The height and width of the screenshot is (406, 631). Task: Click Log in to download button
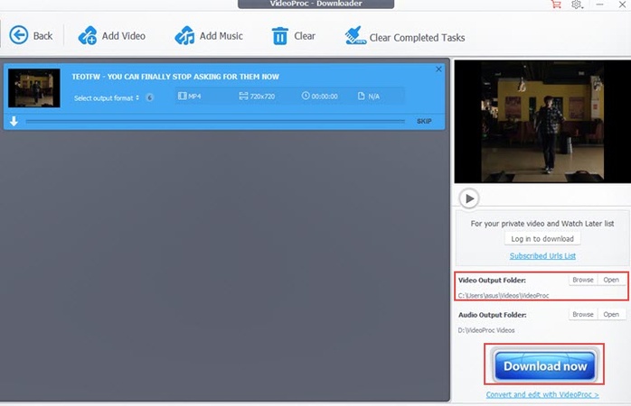542,238
